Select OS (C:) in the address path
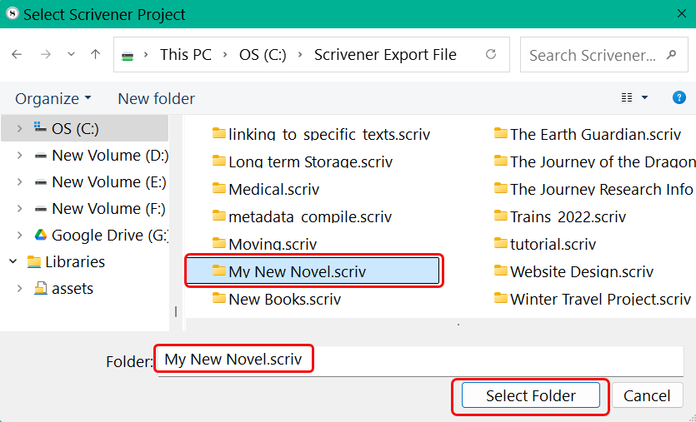Screen dimensions: 696x422 click(x=263, y=55)
